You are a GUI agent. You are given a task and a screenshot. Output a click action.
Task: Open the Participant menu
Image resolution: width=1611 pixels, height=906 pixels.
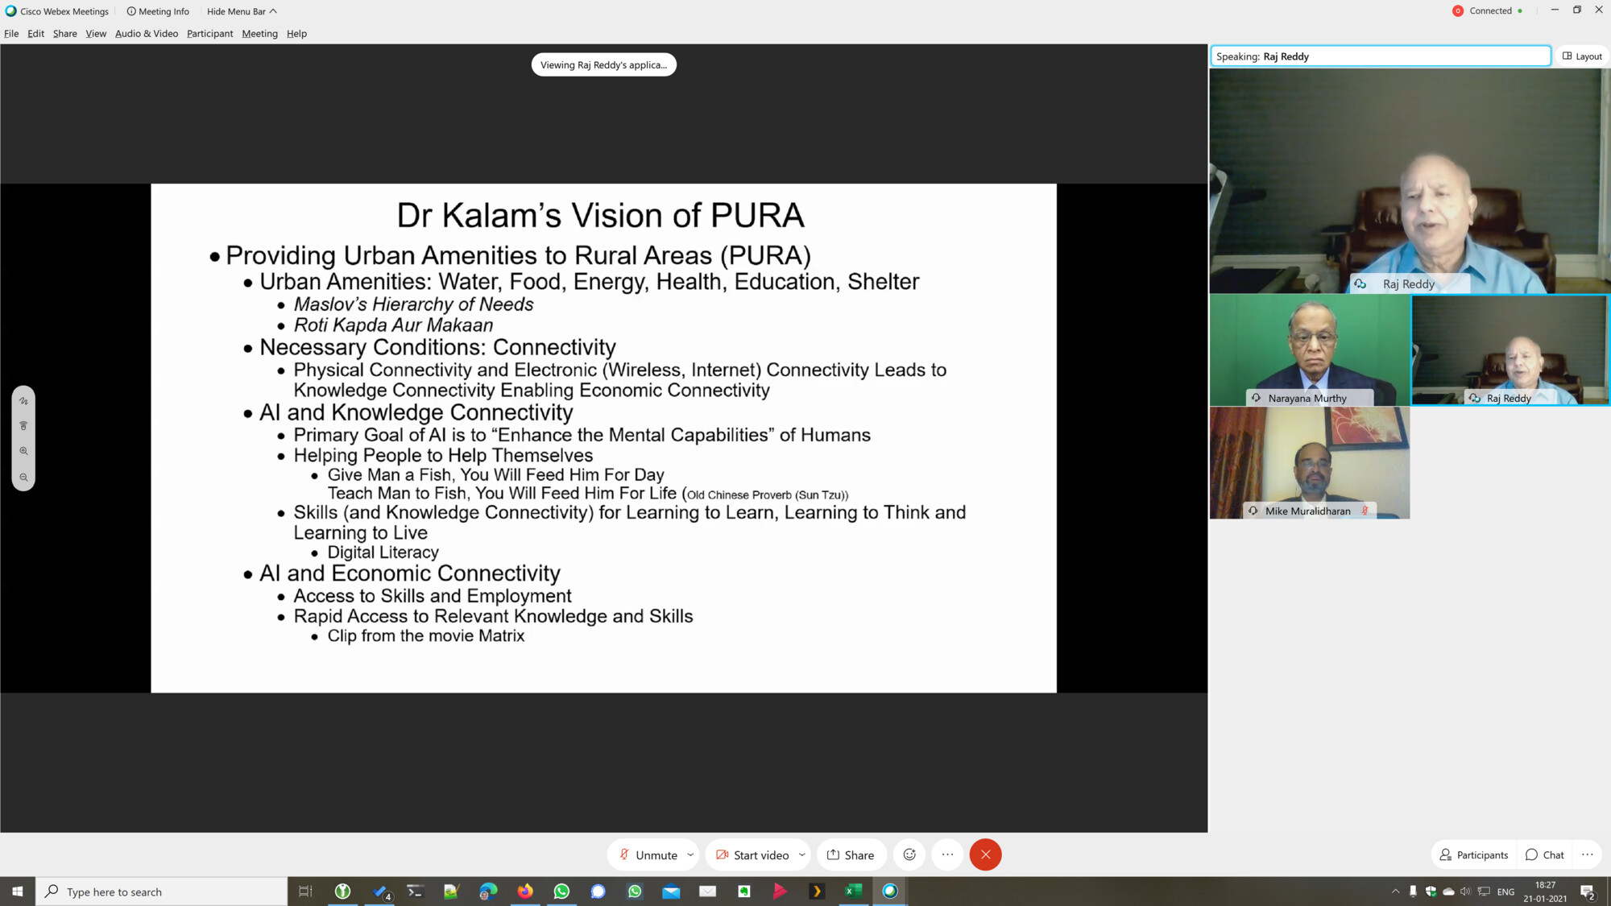(x=209, y=34)
